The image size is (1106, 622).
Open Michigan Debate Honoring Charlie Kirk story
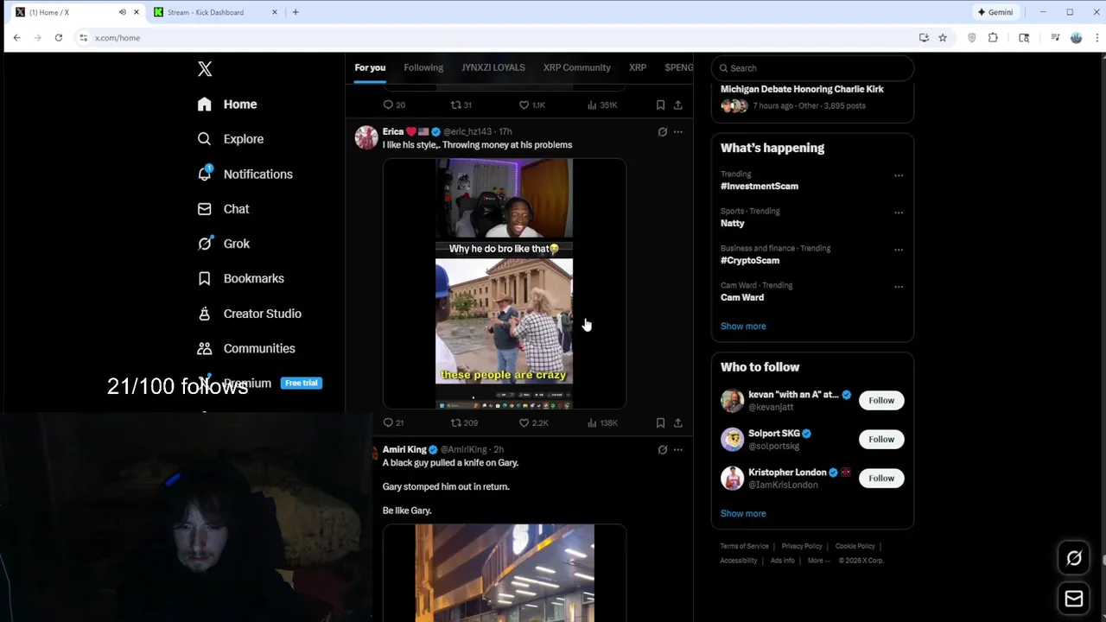point(802,89)
